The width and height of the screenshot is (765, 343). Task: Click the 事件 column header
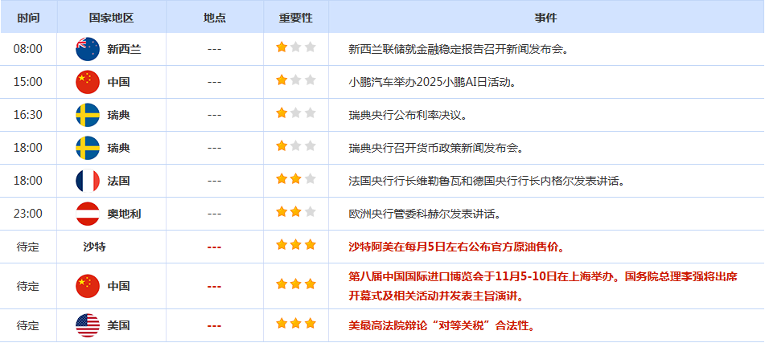point(545,17)
